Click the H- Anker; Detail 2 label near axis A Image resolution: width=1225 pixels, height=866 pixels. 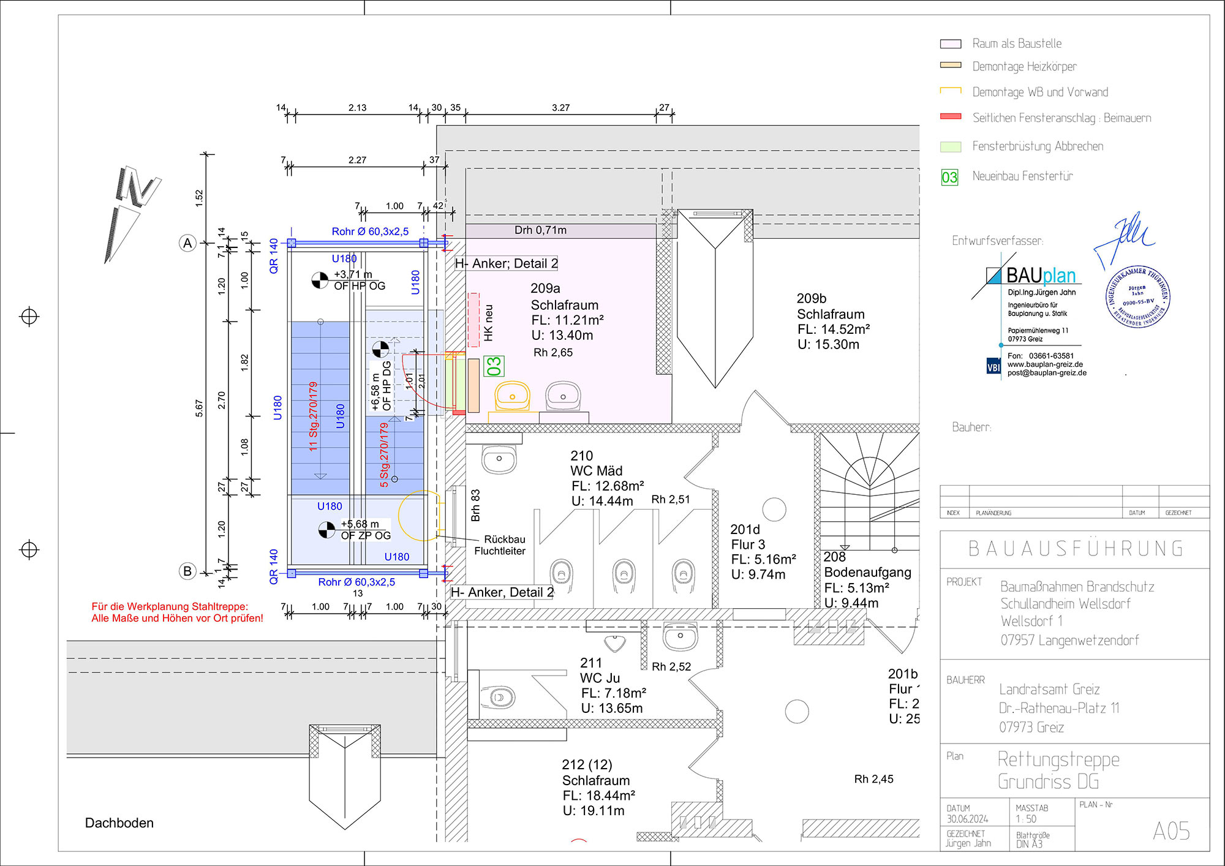(x=507, y=264)
